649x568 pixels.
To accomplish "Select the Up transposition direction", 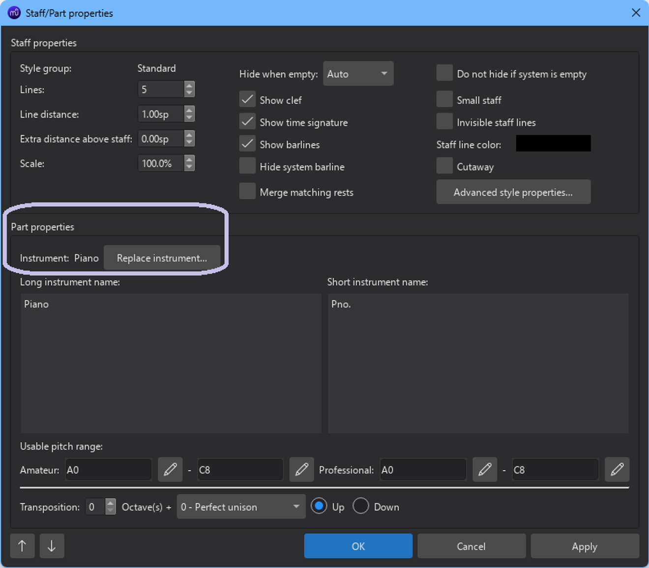I will tap(319, 506).
